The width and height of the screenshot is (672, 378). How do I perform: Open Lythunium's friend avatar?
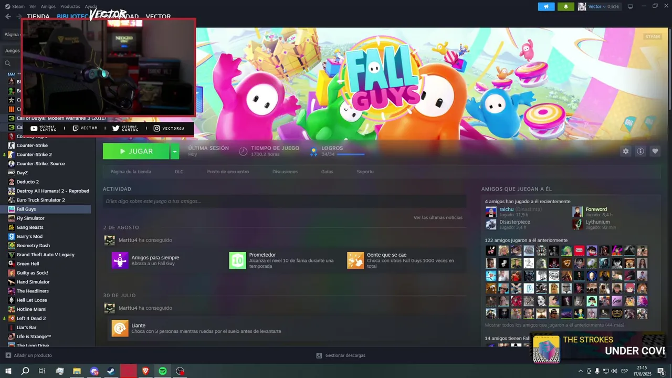pyautogui.click(x=577, y=224)
